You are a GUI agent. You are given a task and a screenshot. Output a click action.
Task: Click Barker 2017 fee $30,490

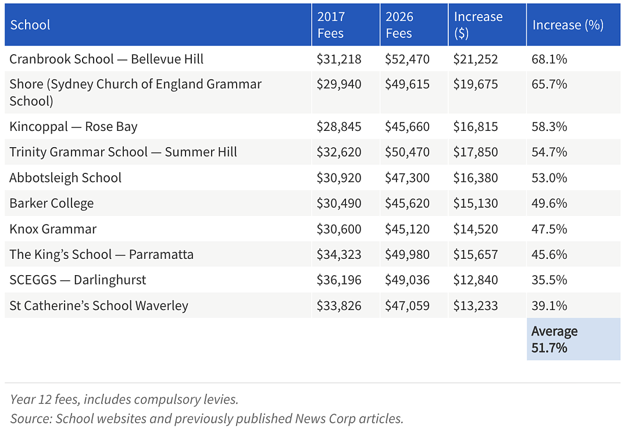point(339,204)
